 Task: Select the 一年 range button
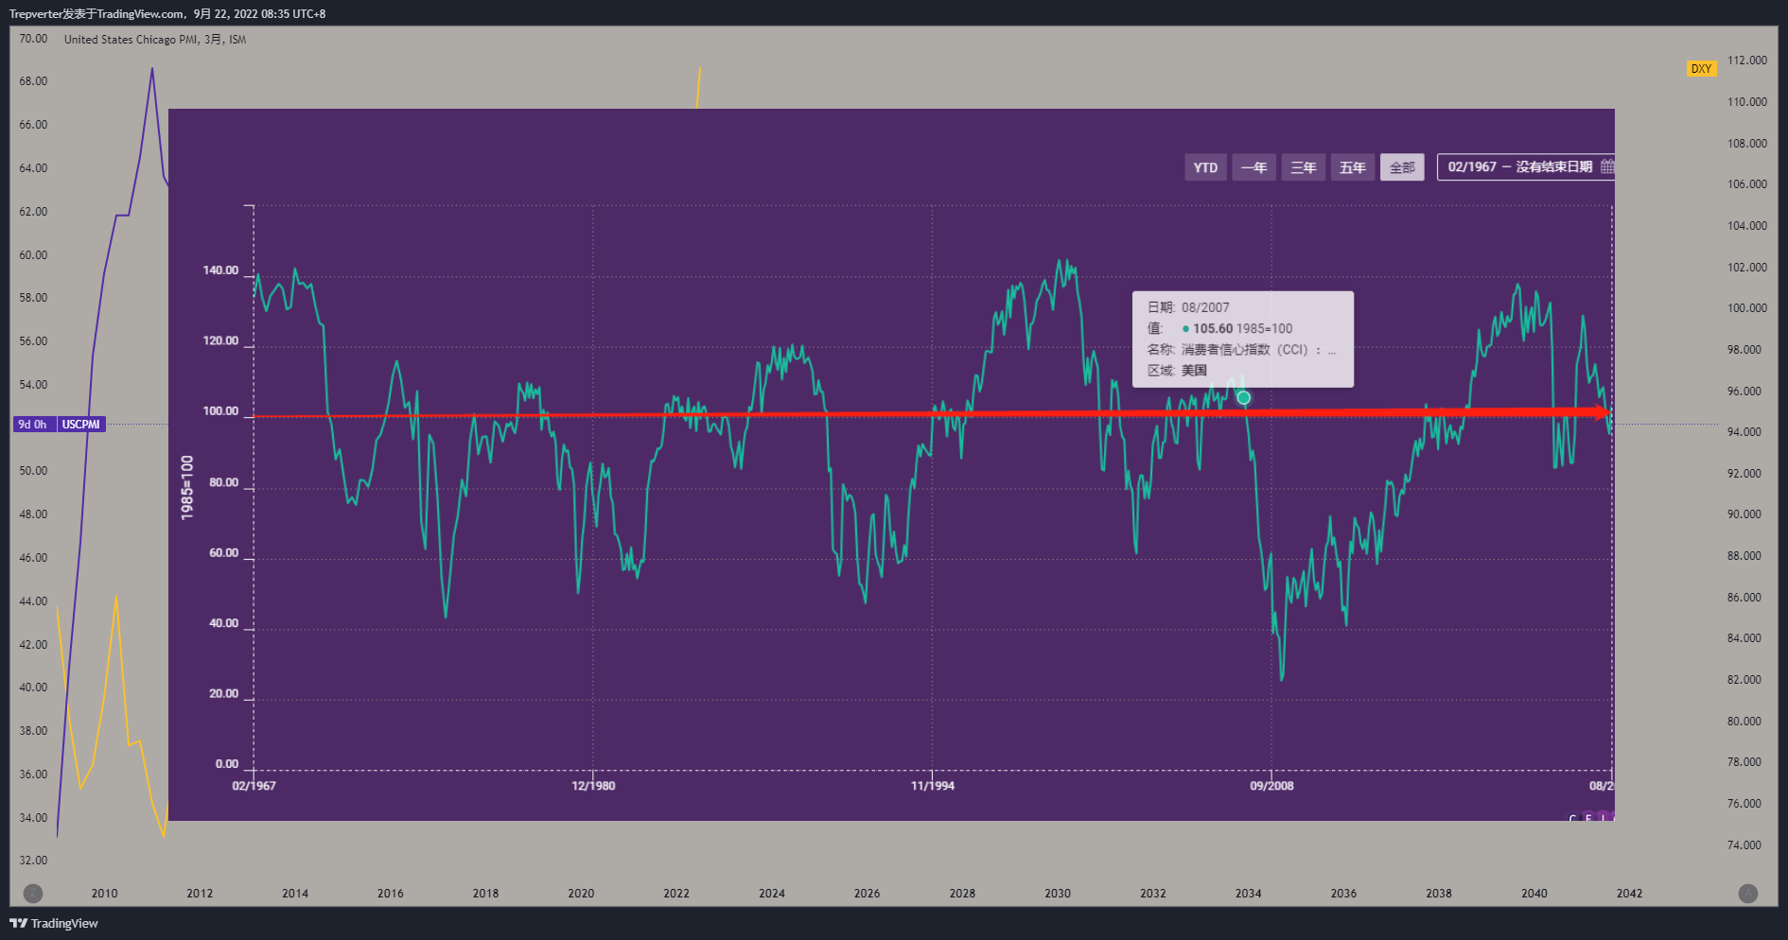tap(1253, 167)
